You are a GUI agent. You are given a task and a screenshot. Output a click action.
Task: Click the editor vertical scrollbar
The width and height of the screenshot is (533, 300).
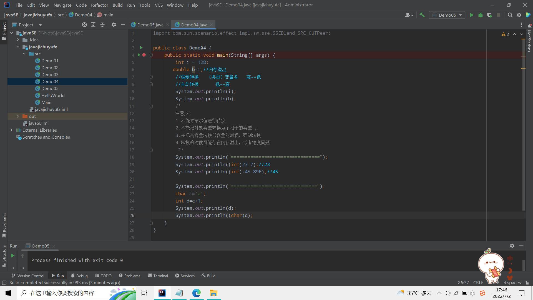coord(524,125)
